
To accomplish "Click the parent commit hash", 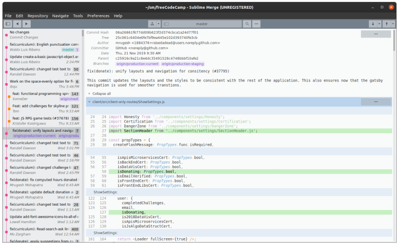I will click(157, 58).
